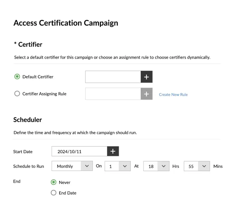The height and width of the screenshot is (218, 237).
Task: Click the chevron on the Monthly dropdown
Action: [87, 166]
